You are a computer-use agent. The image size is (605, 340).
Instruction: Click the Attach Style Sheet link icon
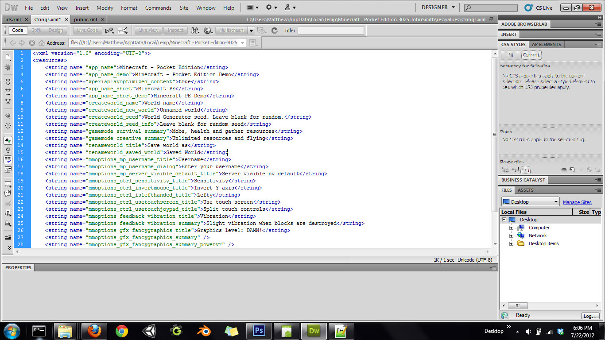(x=564, y=170)
